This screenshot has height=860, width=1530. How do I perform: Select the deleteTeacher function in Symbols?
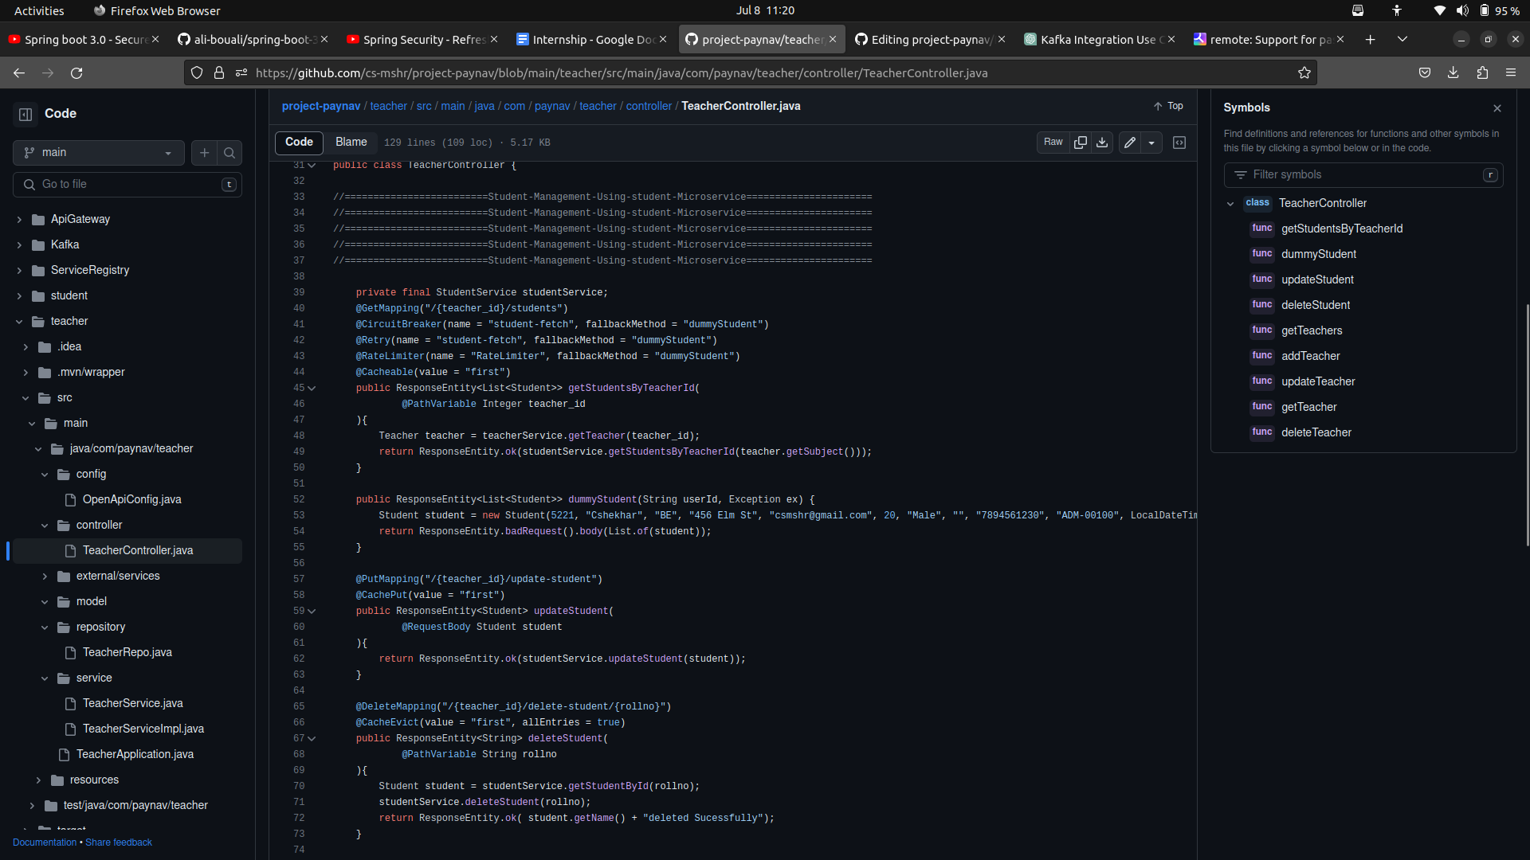click(1316, 432)
